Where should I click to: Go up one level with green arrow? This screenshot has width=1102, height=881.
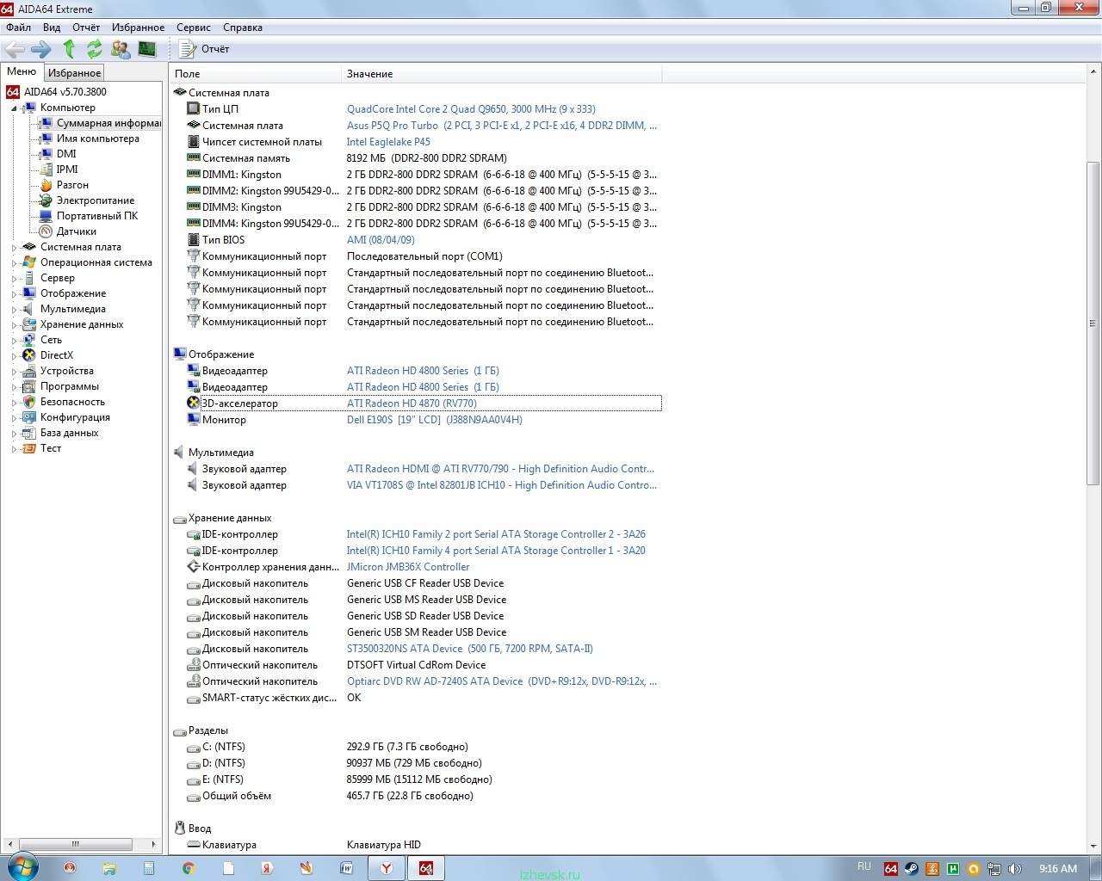click(69, 49)
